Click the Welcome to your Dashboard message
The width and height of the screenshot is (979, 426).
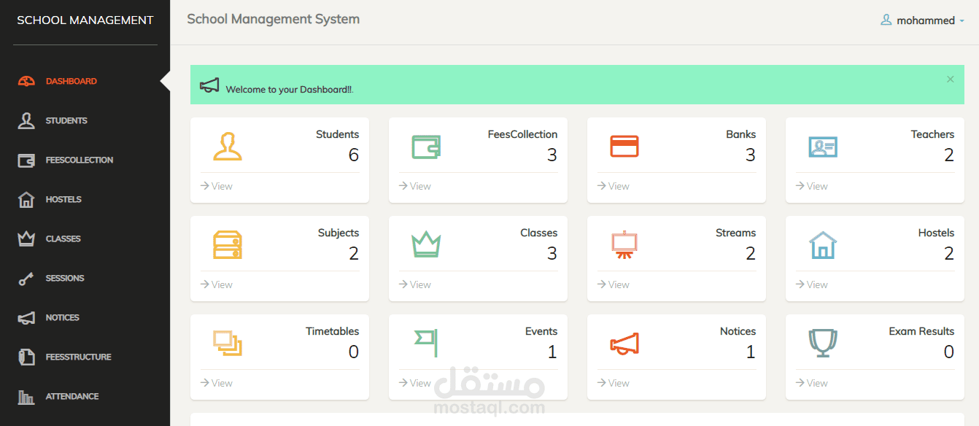[x=290, y=90]
